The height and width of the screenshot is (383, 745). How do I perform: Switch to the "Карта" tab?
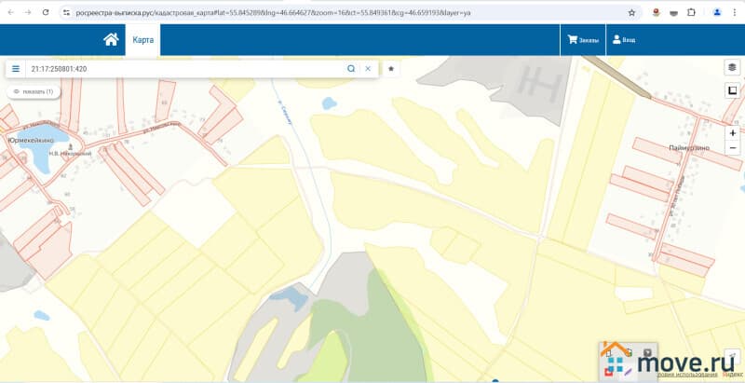coord(142,40)
